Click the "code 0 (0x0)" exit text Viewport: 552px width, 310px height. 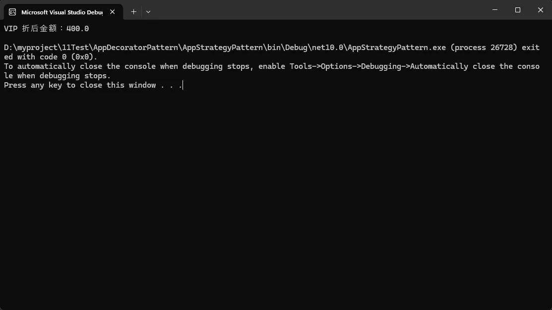pyautogui.click(x=68, y=57)
